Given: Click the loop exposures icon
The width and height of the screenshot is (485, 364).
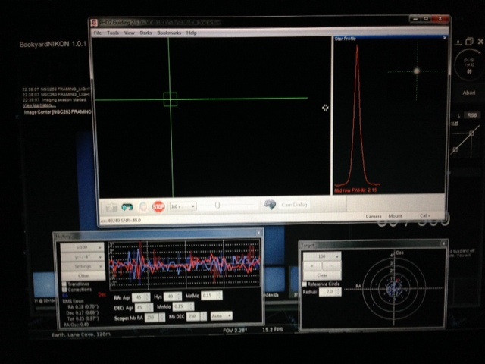Looking at the screenshot, I should tap(127, 206).
